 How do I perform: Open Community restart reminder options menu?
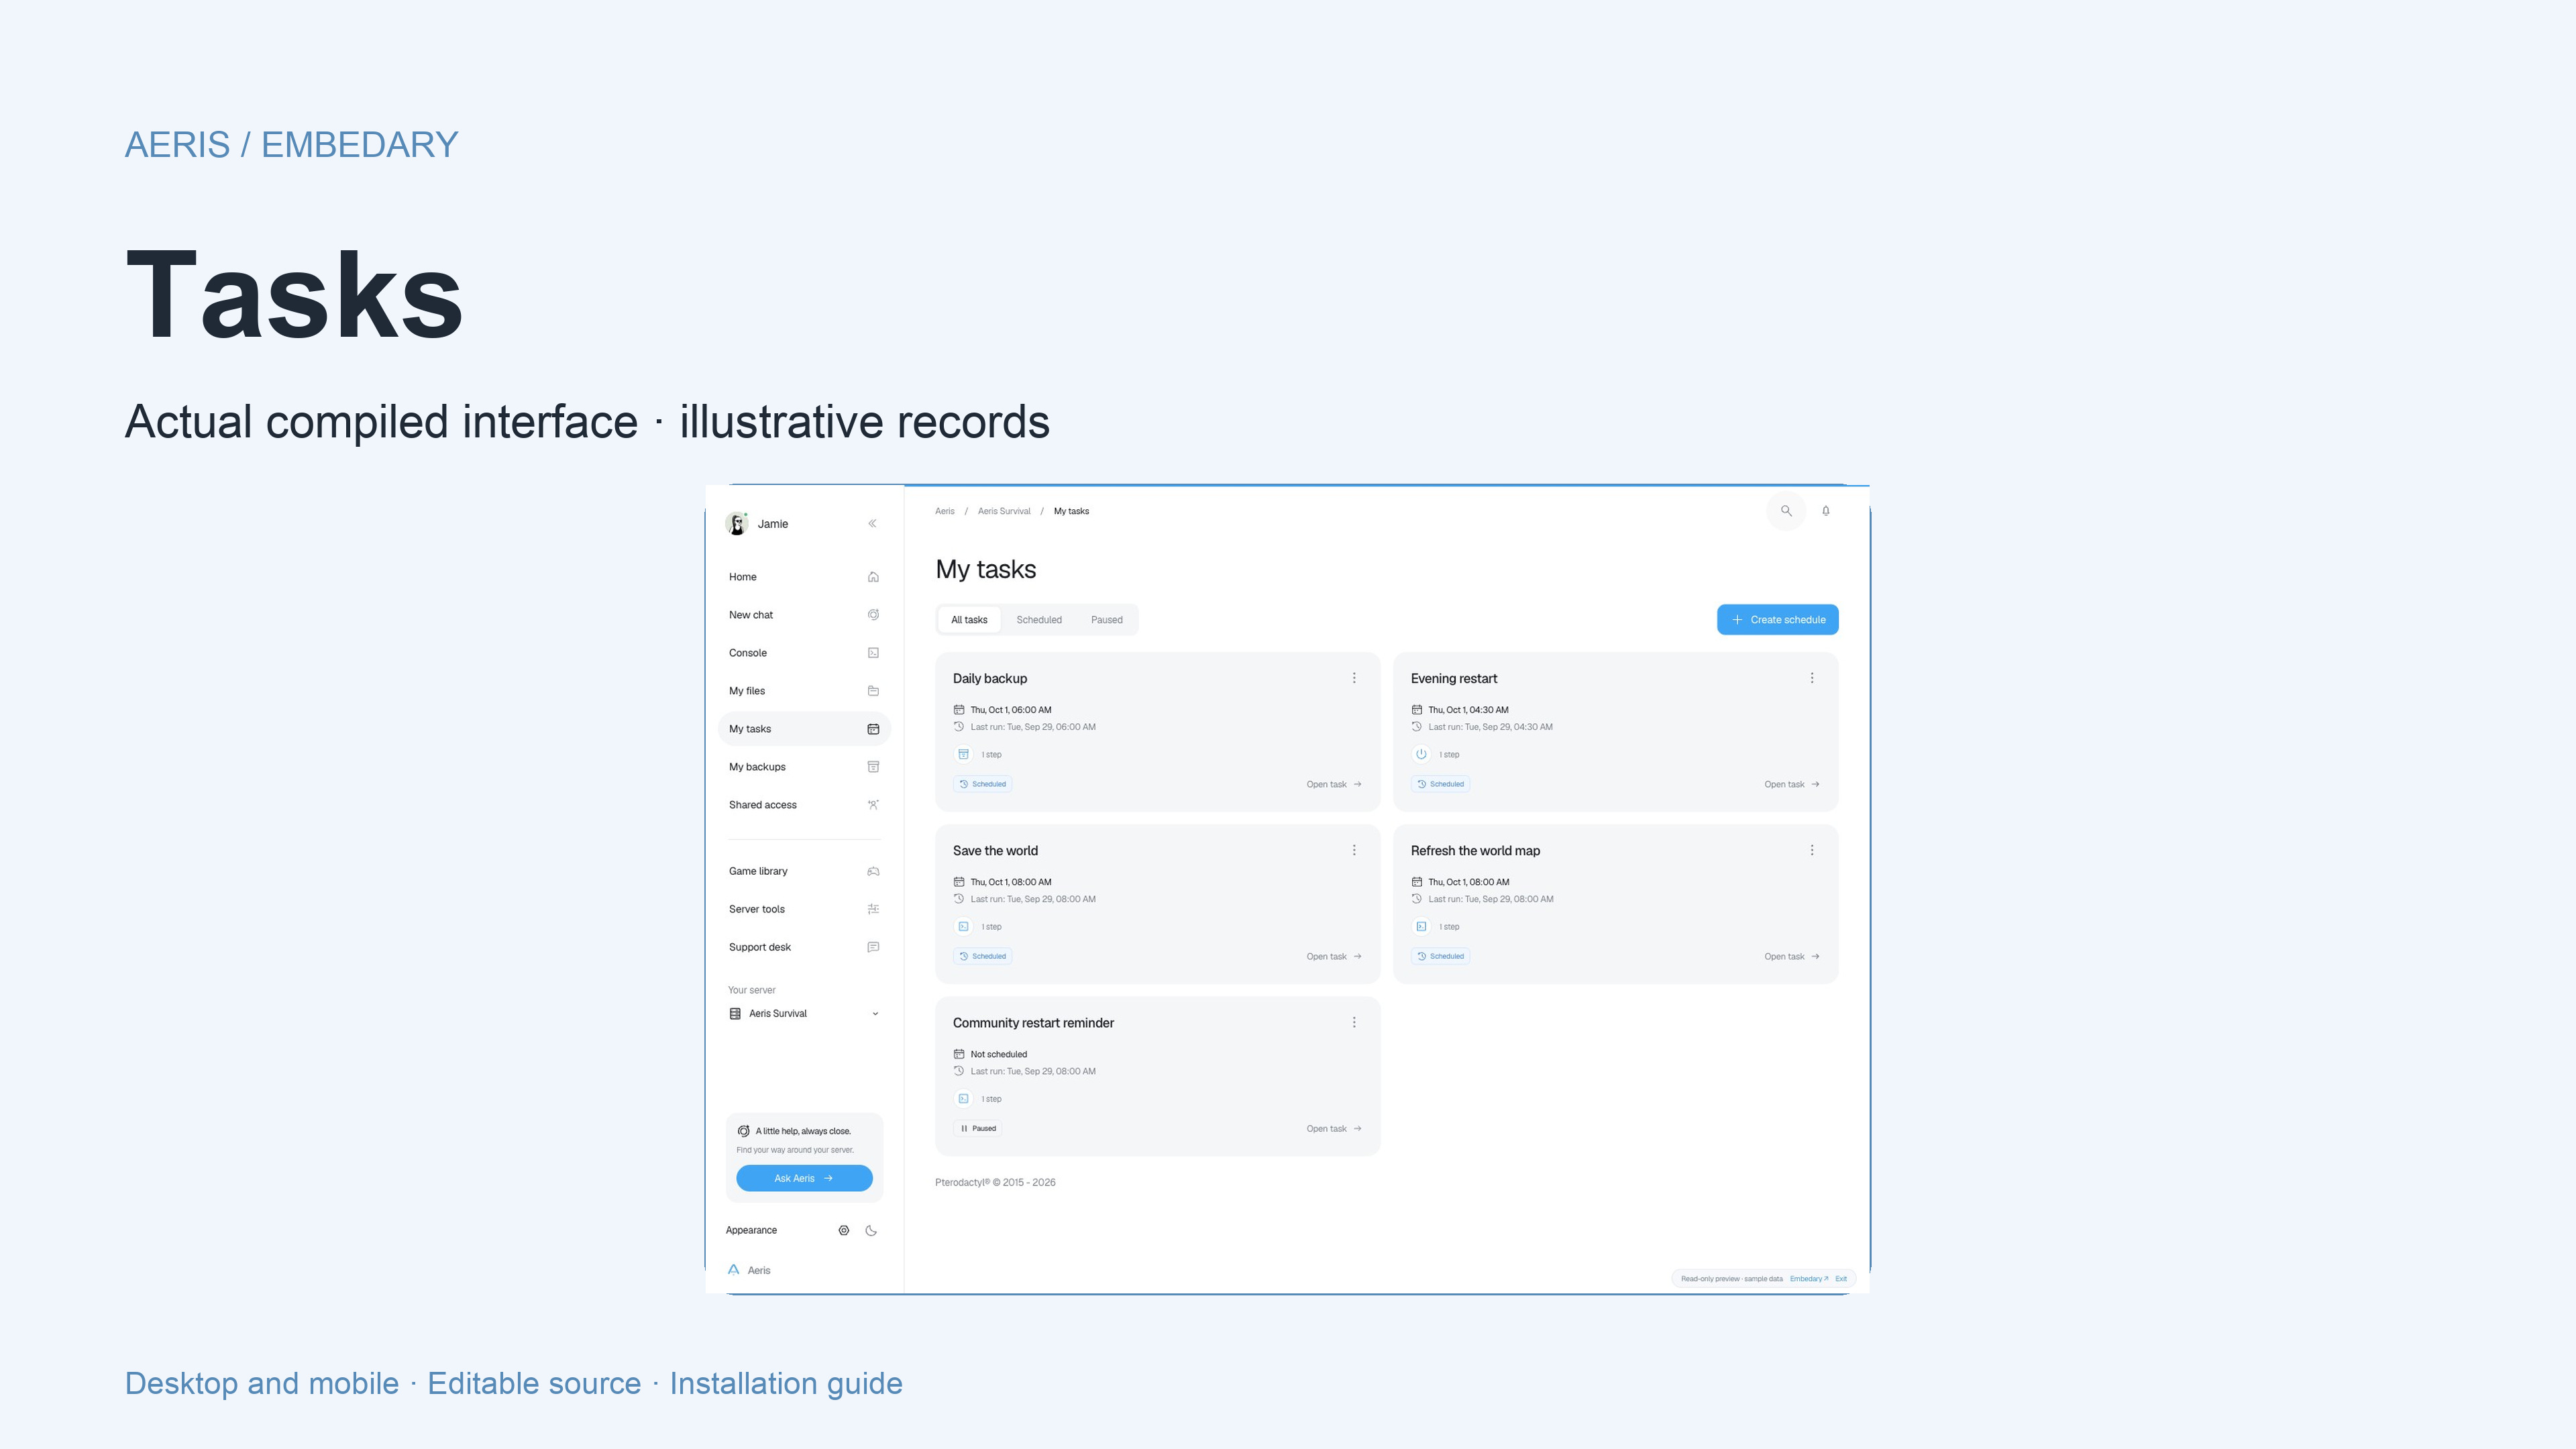point(1354,1022)
